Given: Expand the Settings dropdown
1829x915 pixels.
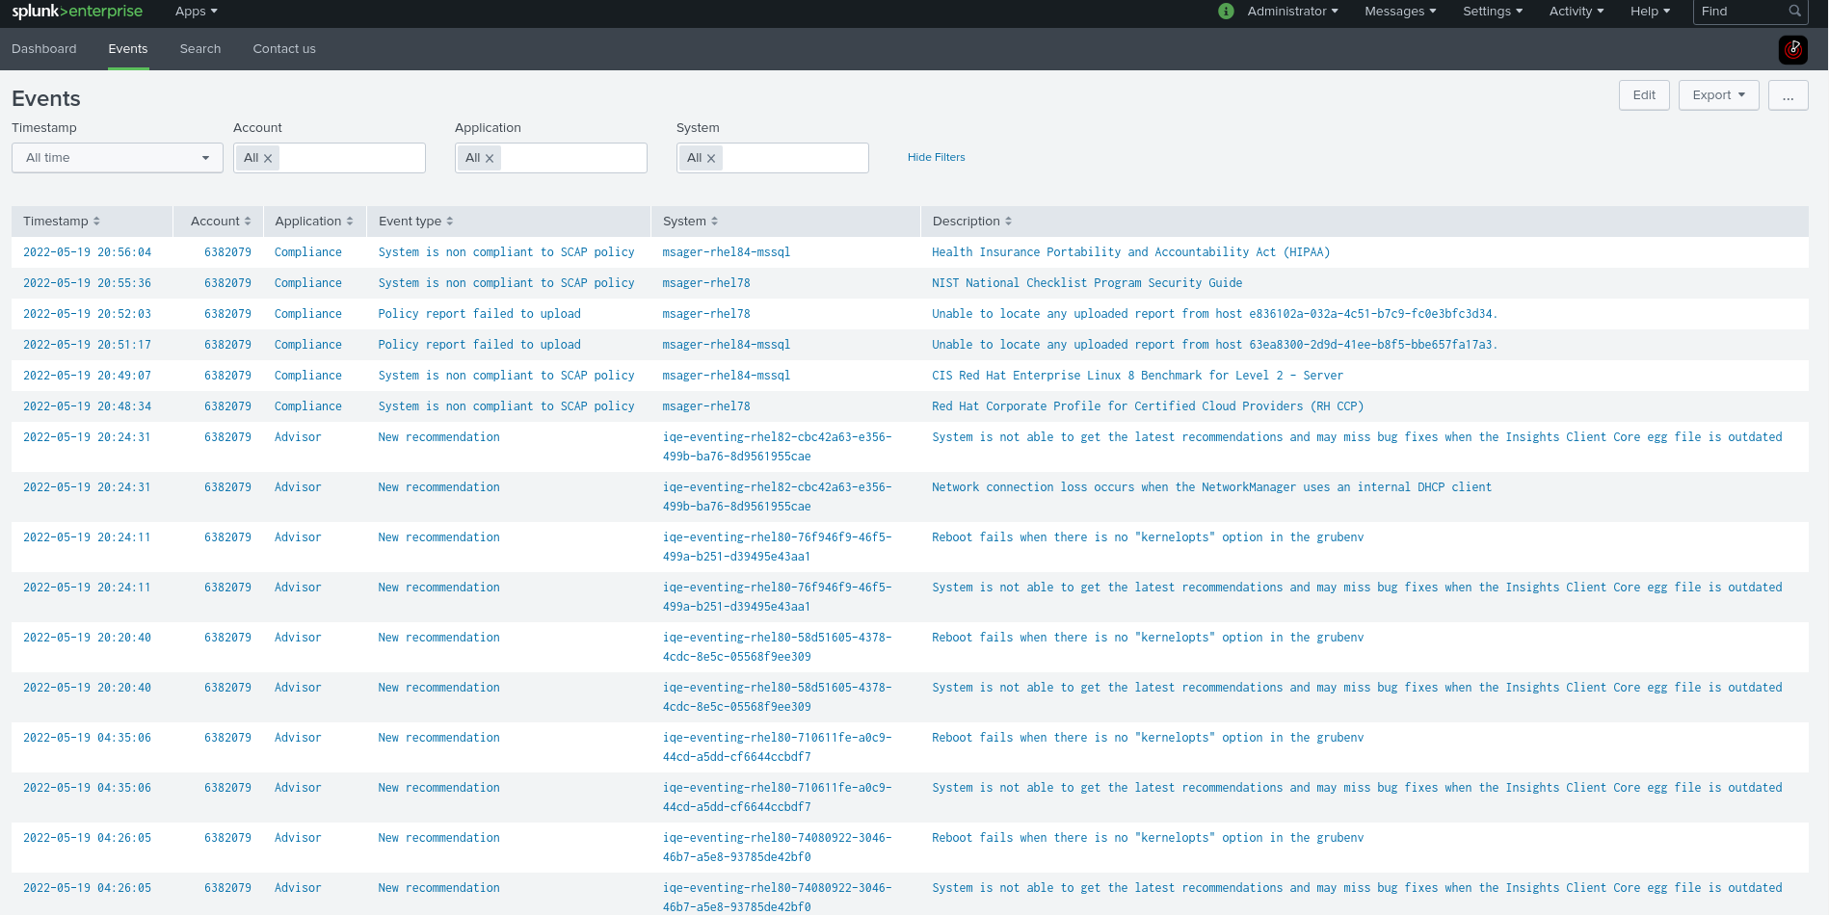Looking at the screenshot, I should pos(1493,12).
